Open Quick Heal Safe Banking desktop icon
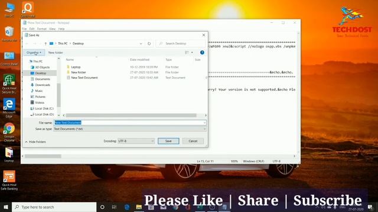Viewport: 378px width, 212px height. [9, 180]
